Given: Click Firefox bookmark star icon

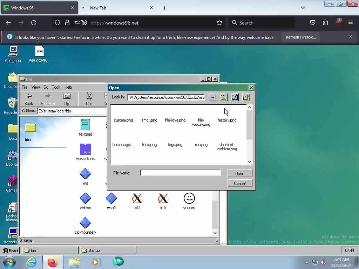Looking at the screenshot, I should pyautogui.click(x=219, y=23).
